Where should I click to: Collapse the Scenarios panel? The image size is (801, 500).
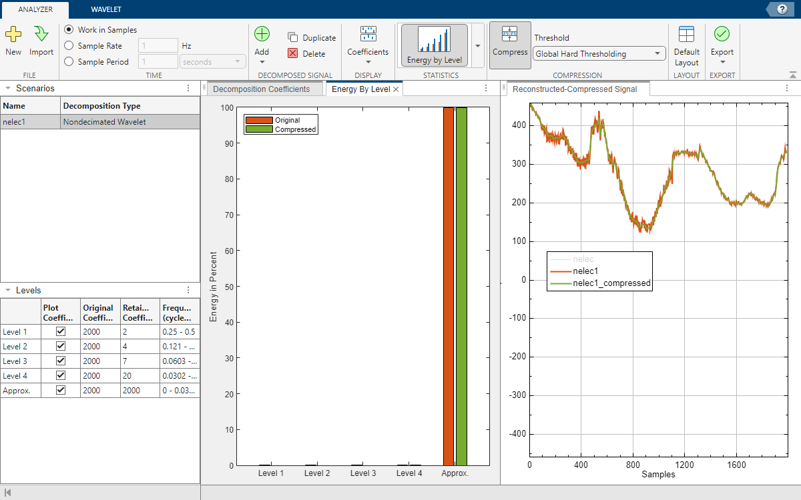tap(7, 88)
